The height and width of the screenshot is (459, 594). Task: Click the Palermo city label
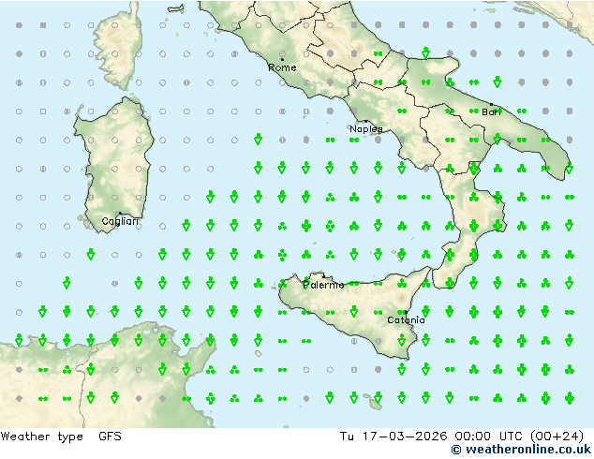point(323,285)
